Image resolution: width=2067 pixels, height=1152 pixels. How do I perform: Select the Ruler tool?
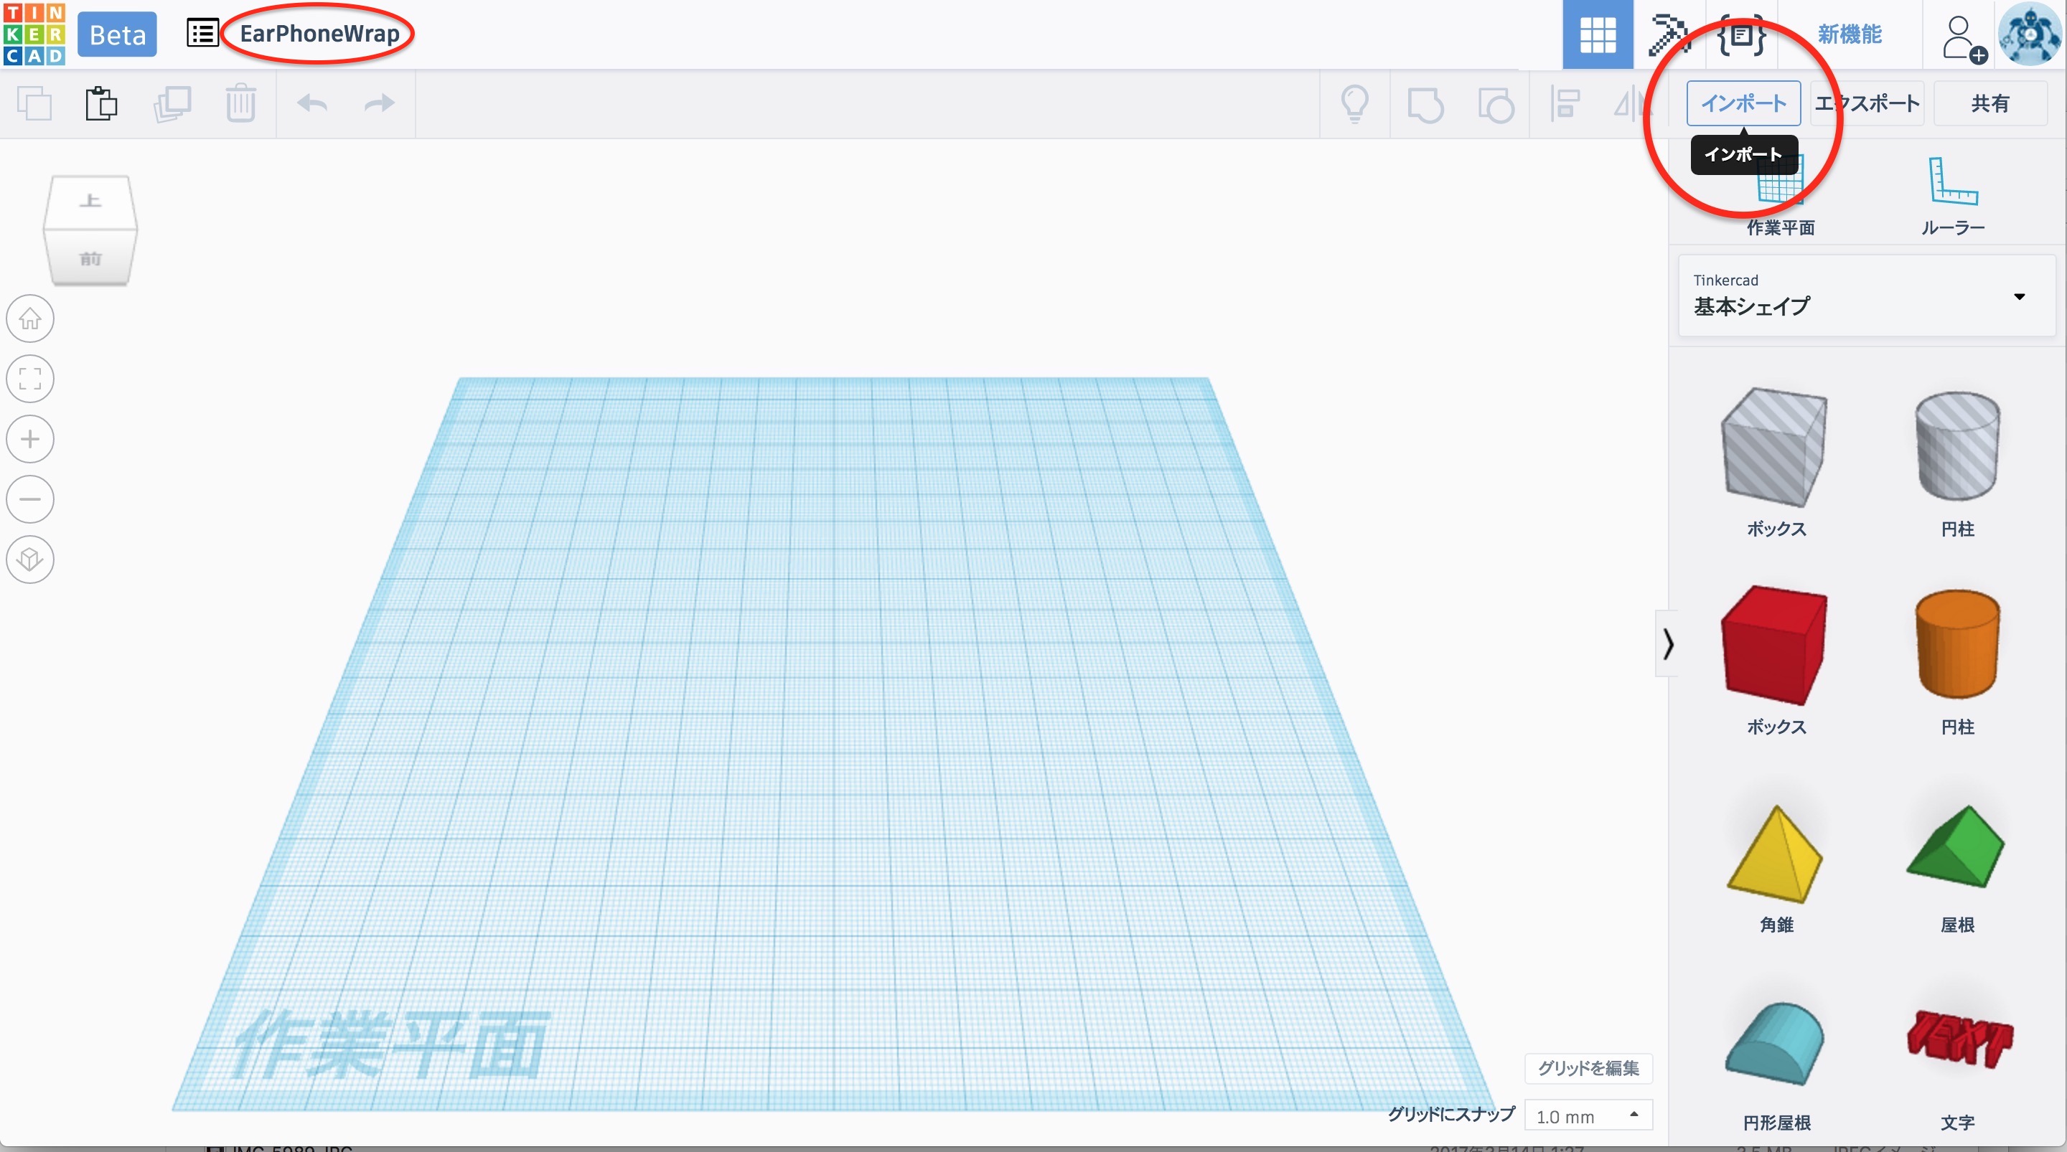tap(1952, 196)
